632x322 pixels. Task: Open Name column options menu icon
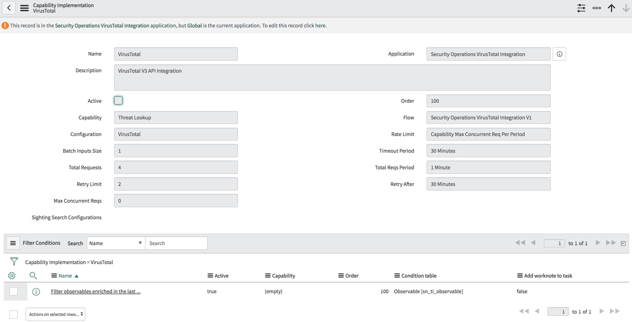click(54, 276)
